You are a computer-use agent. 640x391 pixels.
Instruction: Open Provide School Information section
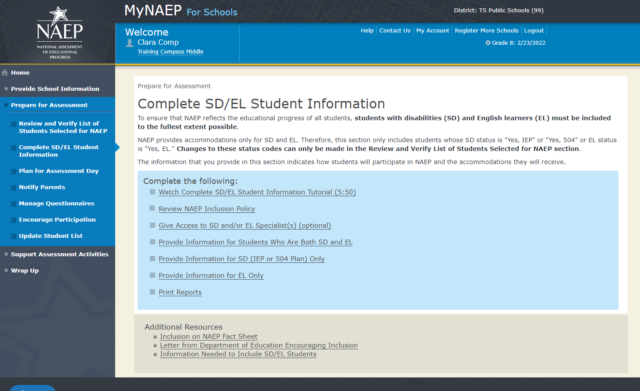(55, 89)
